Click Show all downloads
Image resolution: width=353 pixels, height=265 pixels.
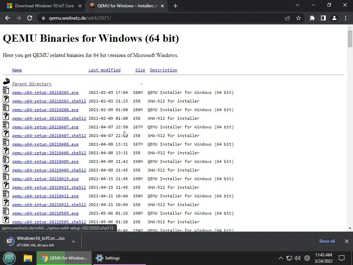click(327, 241)
